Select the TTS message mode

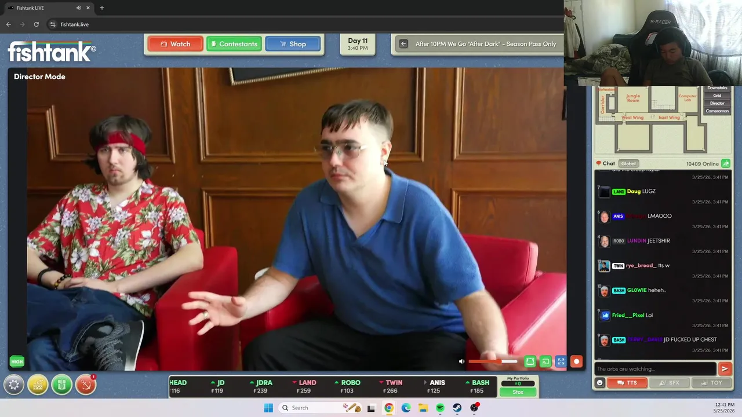627,383
